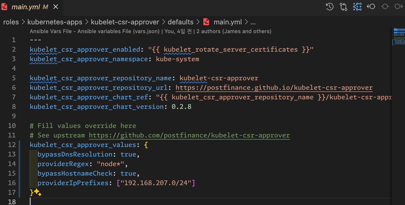Click the kube-system namespace value

[x=178, y=59]
